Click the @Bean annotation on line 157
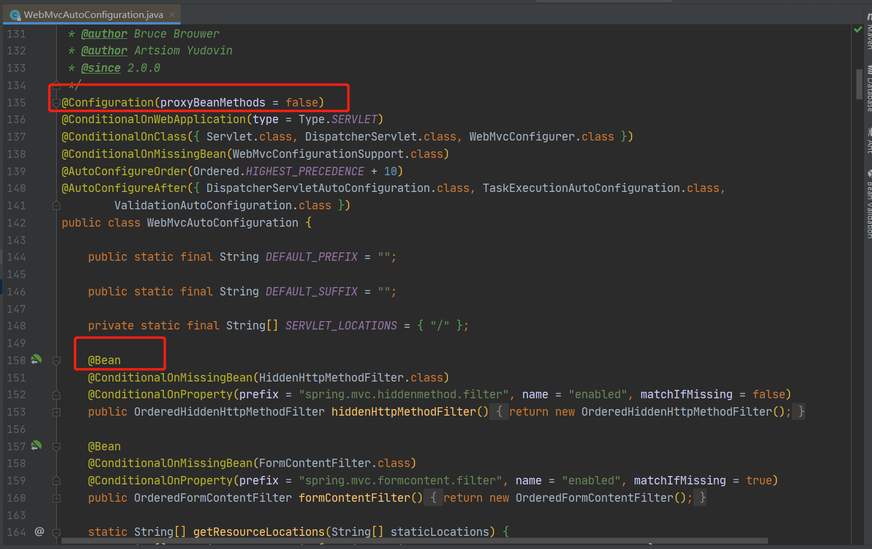The width and height of the screenshot is (872, 549). 104,446
